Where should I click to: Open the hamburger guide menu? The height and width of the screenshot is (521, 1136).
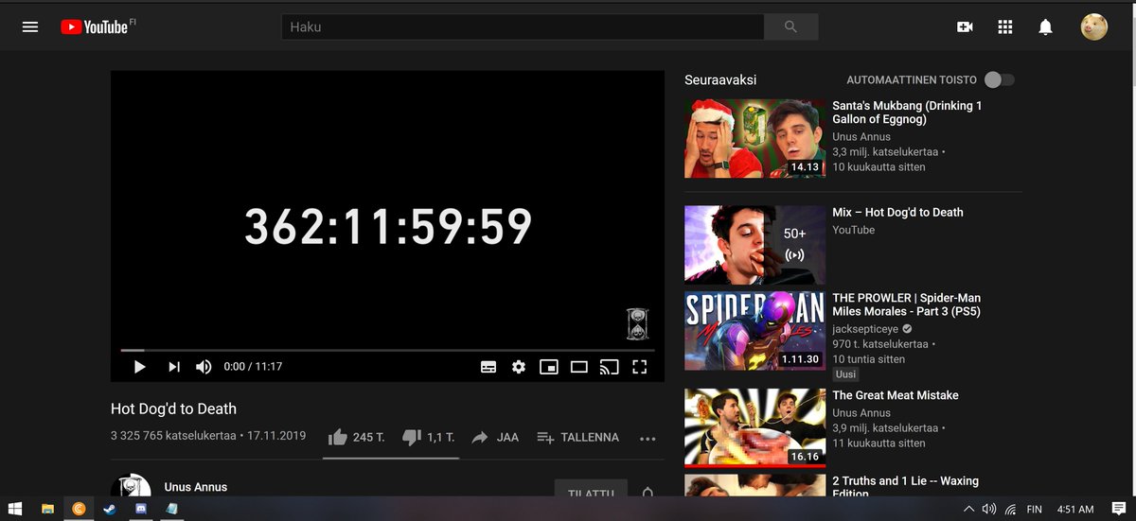(x=30, y=27)
